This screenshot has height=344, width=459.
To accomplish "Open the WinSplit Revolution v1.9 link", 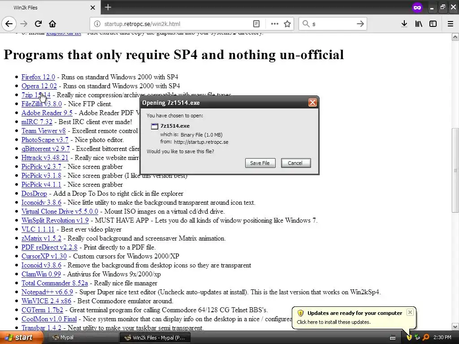I will click(55, 220).
